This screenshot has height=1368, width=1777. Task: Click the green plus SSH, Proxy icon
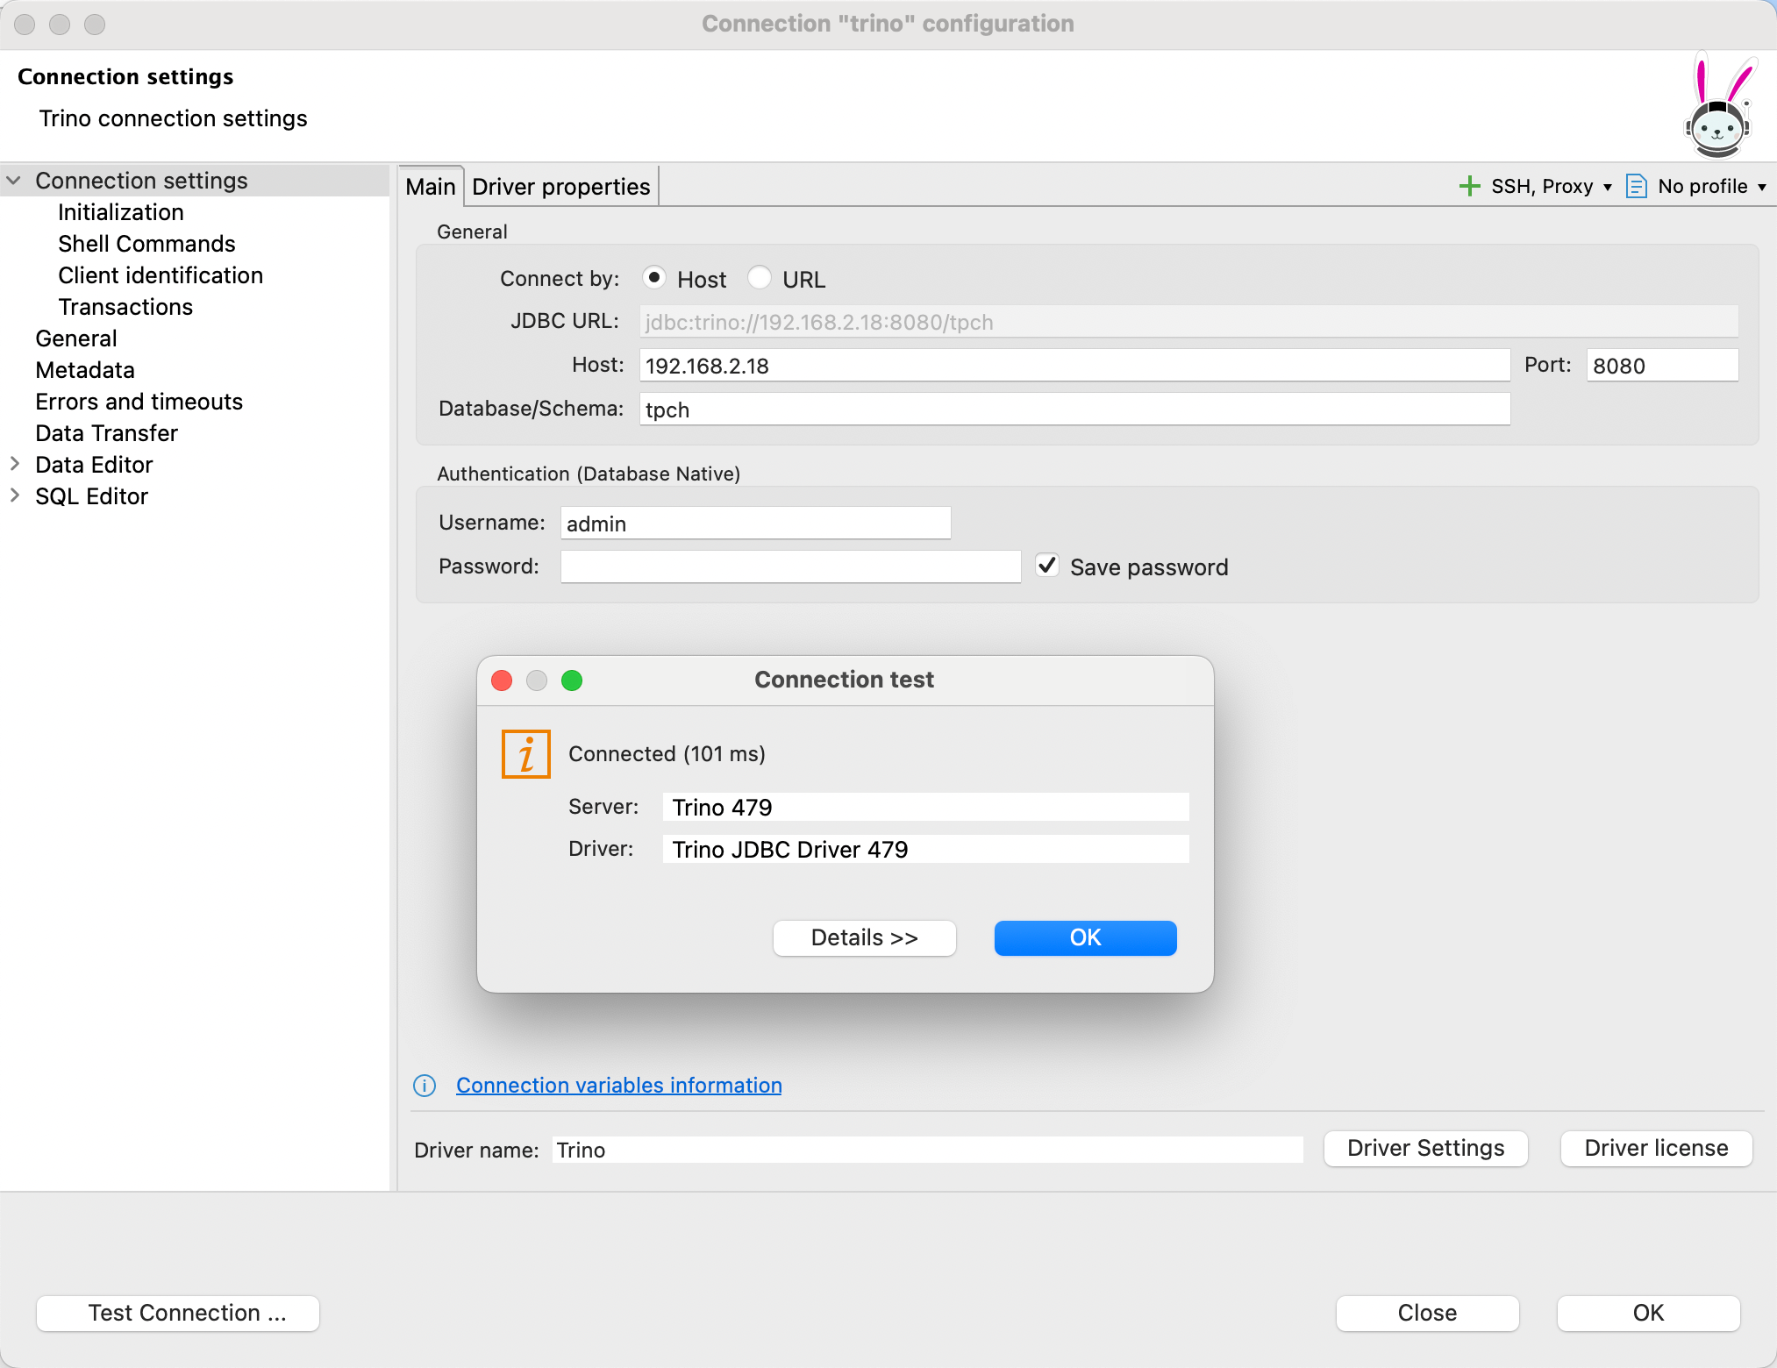(1469, 186)
